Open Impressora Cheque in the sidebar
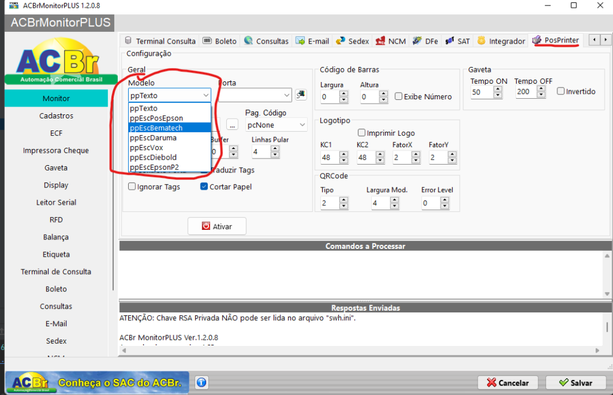Image resolution: width=613 pixels, height=395 pixels. (x=56, y=150)
